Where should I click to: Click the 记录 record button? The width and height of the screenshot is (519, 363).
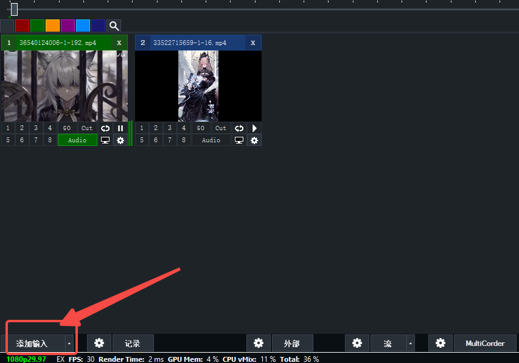[x=133, y=344]
